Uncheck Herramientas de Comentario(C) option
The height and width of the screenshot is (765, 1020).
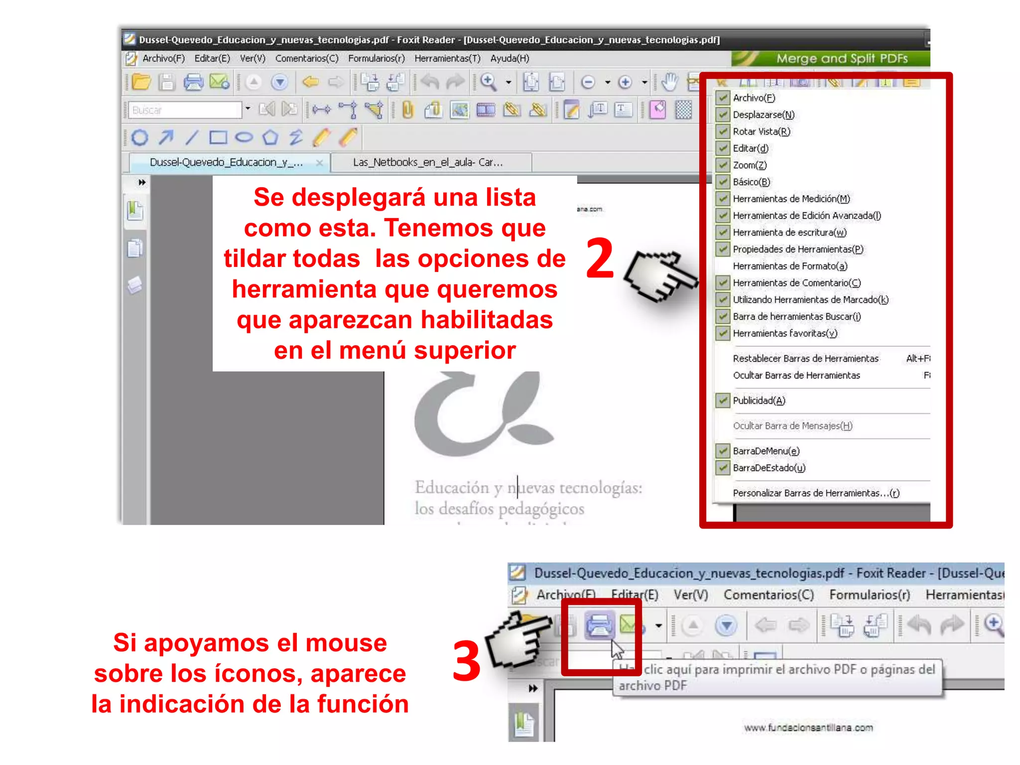[x=723, y=283]
